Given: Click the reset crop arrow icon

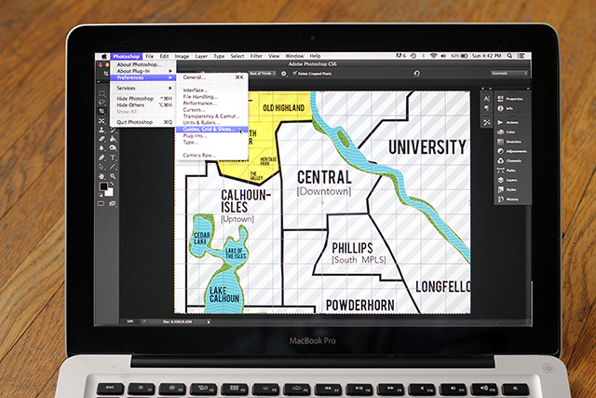Looking at the screenshot, I should point(416,73).
